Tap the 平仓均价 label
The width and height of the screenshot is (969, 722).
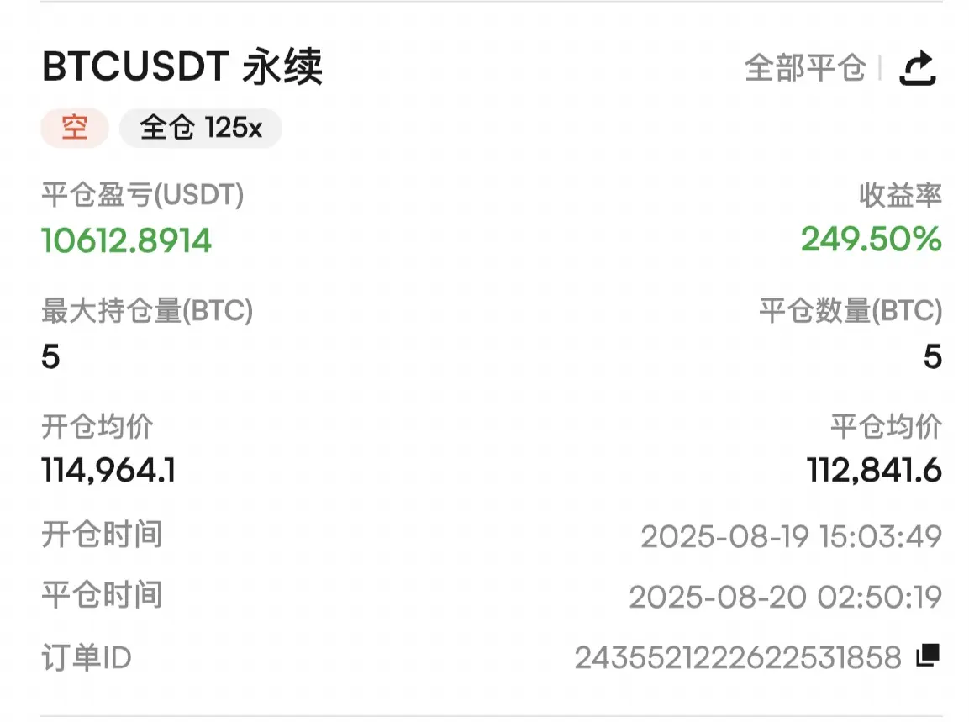(886, 426)
